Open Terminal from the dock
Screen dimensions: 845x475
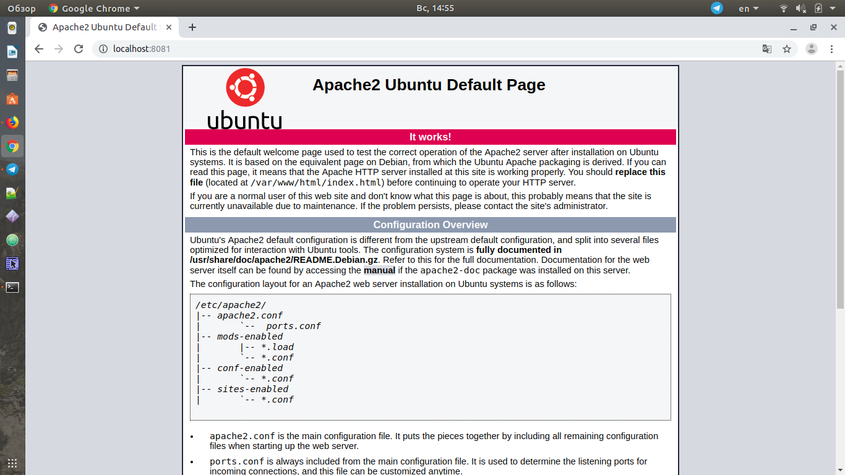[x=12, y=287]
